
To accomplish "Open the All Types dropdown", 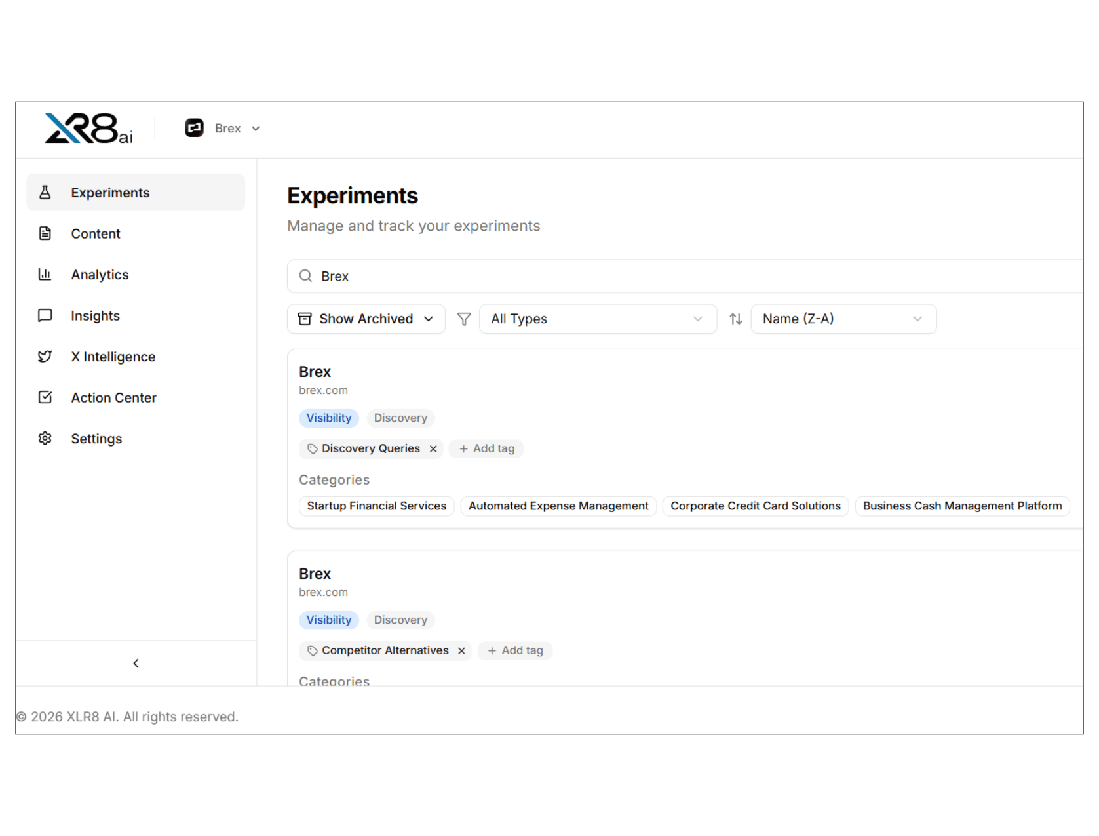I will (597, 319).
